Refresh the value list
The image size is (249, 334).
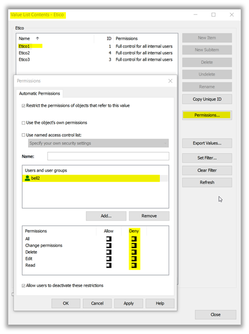(207, 182)
